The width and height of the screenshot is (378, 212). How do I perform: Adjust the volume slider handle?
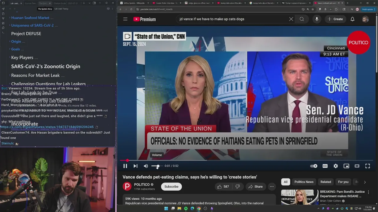pyautogui.click(x=158, y=166)
